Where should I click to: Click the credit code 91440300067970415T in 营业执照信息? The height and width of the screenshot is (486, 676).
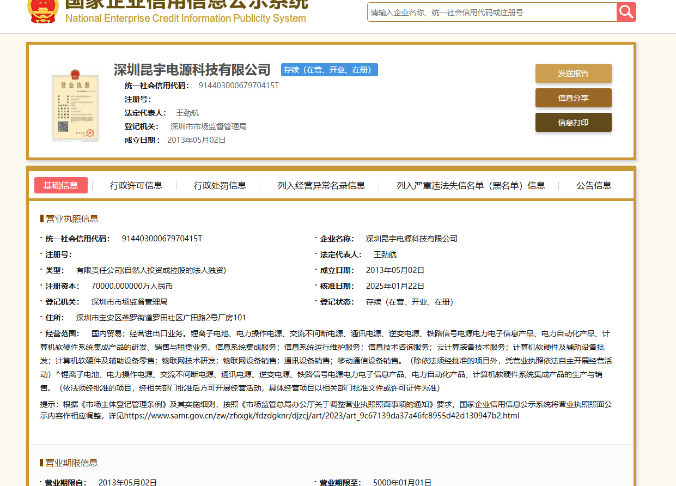point(162,239)
